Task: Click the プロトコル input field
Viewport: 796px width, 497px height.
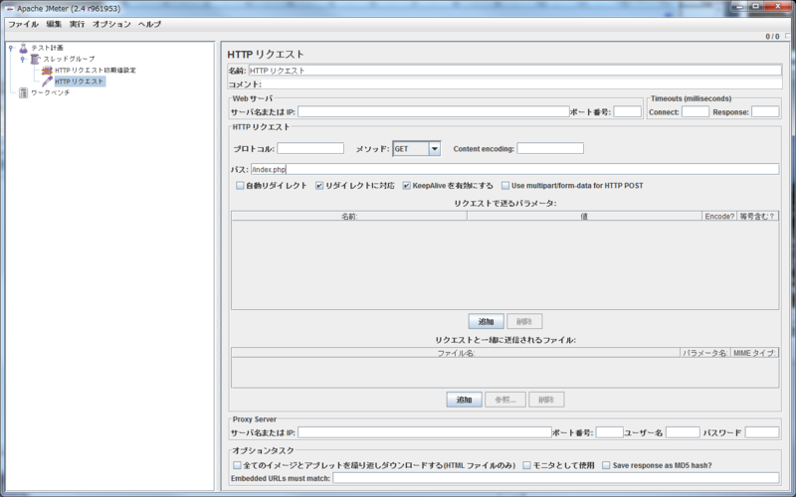Action: (310, 148)
